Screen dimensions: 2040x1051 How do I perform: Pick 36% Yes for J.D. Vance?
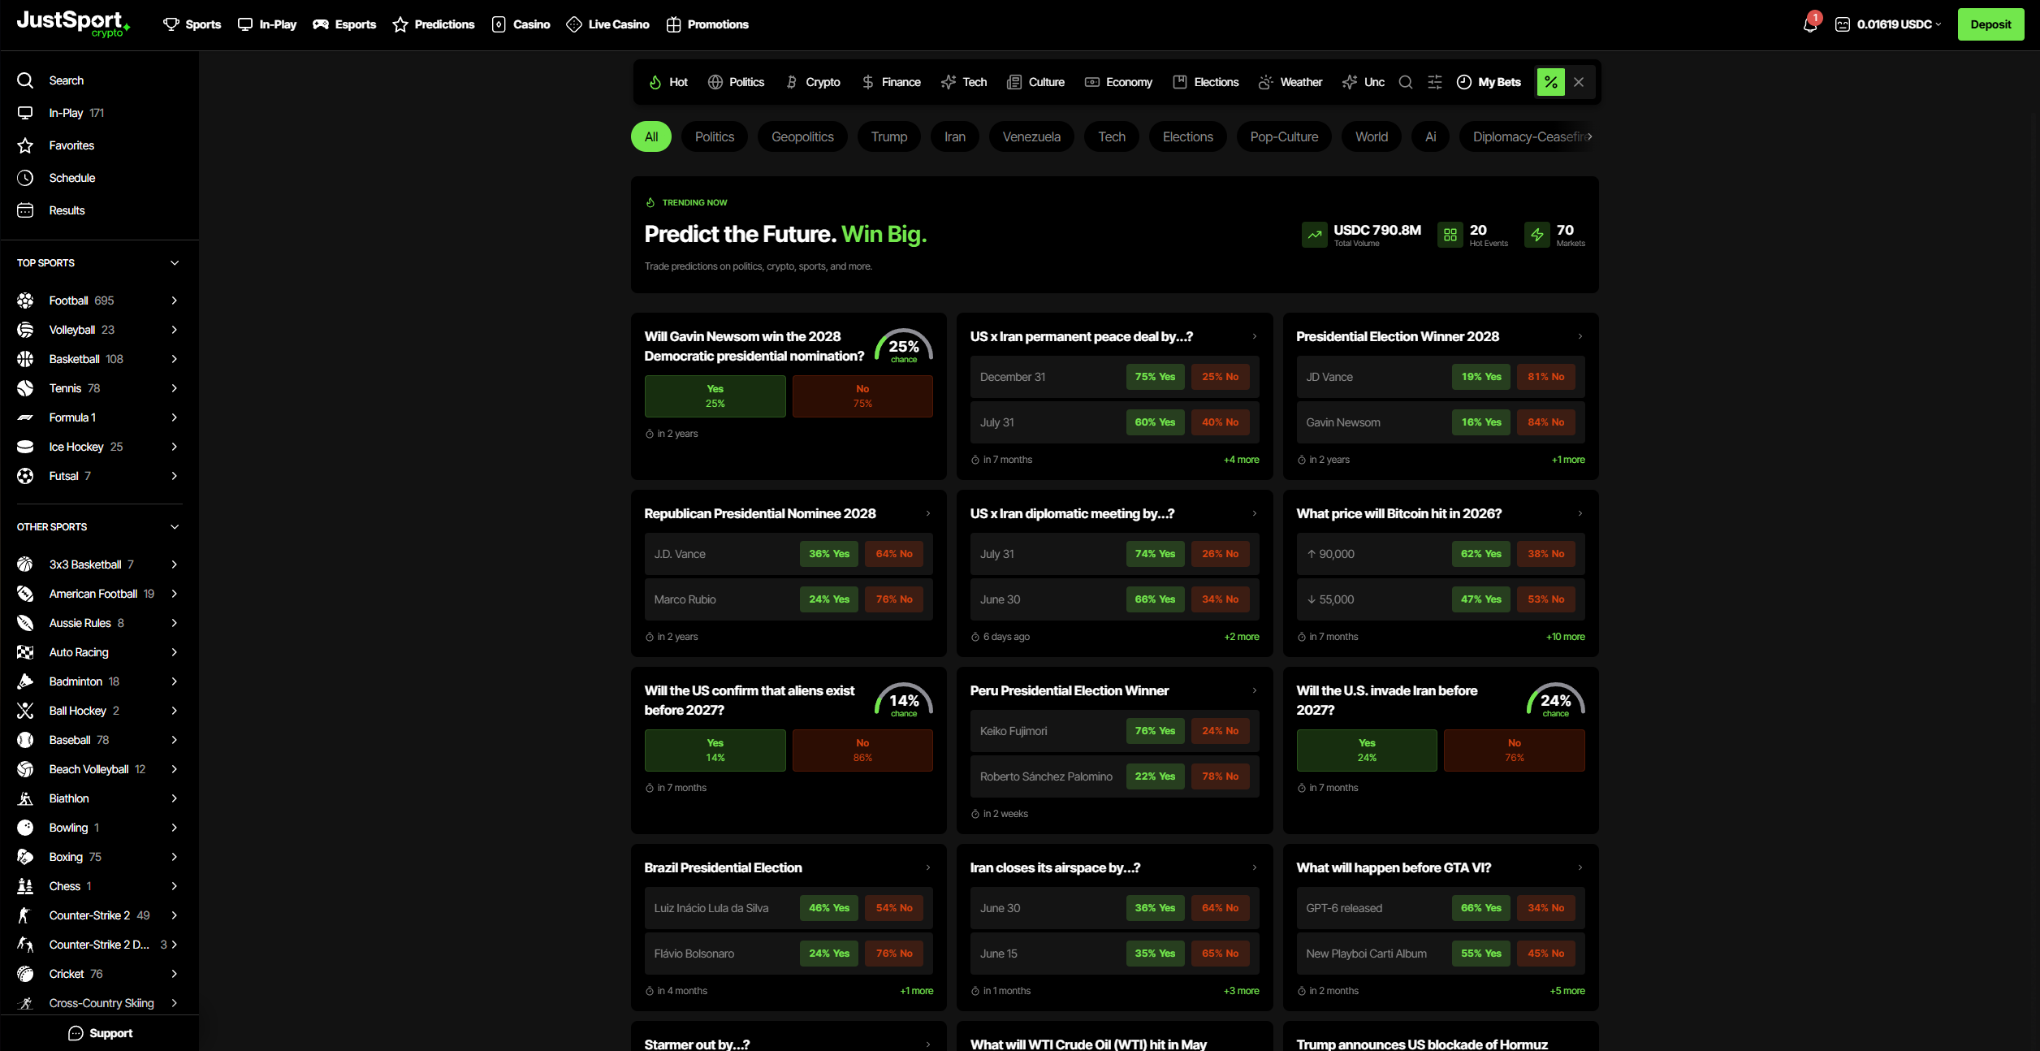point(829,554)
